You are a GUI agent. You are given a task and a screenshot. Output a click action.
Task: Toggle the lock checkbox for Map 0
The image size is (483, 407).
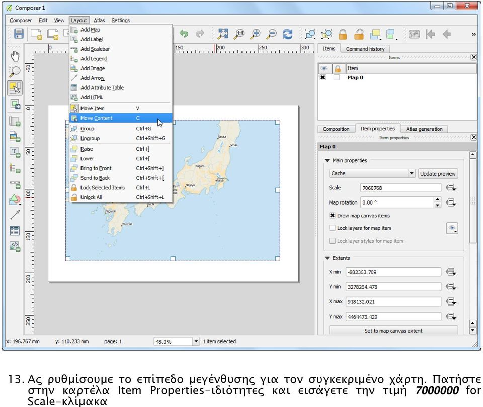click(x=337, y=77)
